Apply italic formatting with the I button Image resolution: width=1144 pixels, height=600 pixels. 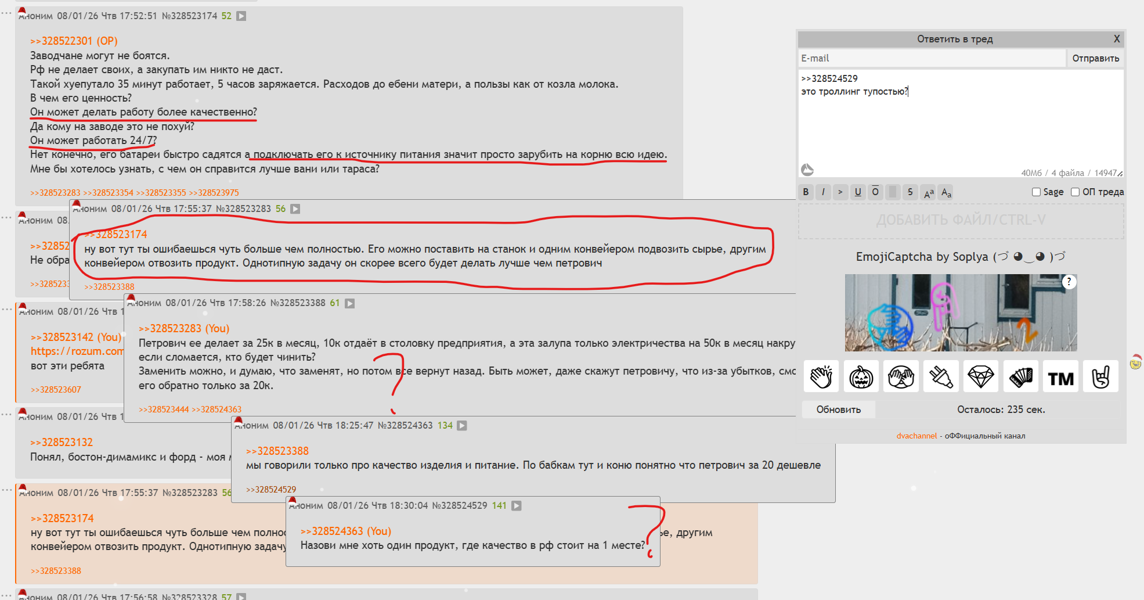823,192
